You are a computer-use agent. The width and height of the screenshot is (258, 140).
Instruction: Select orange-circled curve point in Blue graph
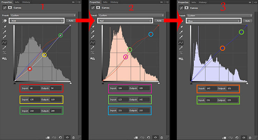[x=222, y=48]
